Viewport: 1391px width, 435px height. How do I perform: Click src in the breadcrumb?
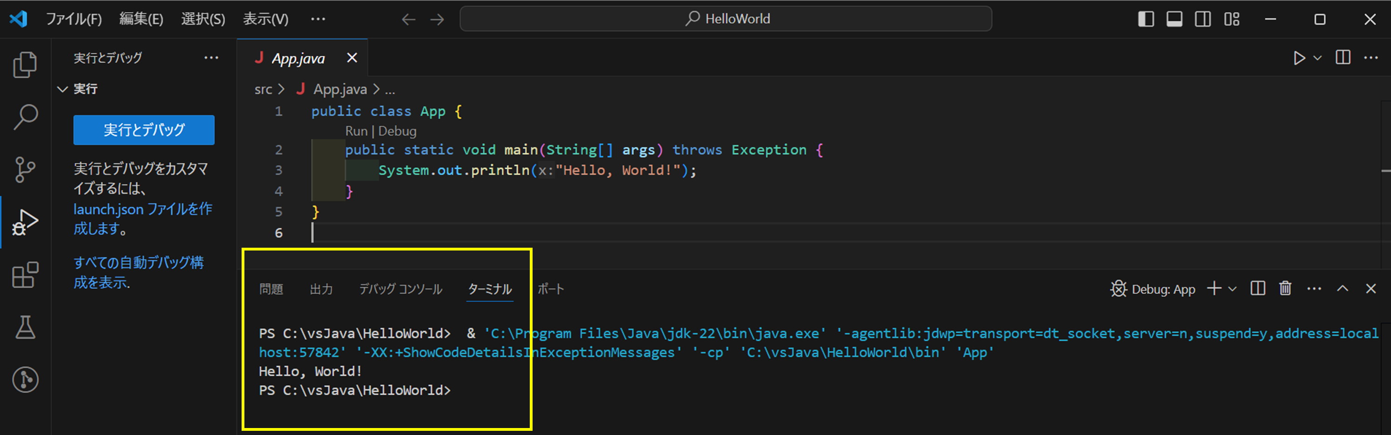pos(263,90)
